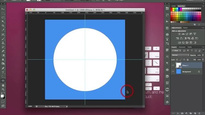This screenshot has width=205, height=115.
Task: Create a new layer
Action: pyautogui.click(x=195, y=113)
